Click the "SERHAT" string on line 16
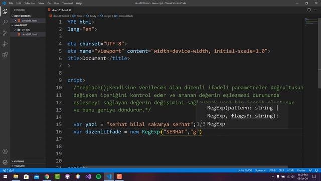The height and width of the screenshot is (181, 321). coord(175,132)
